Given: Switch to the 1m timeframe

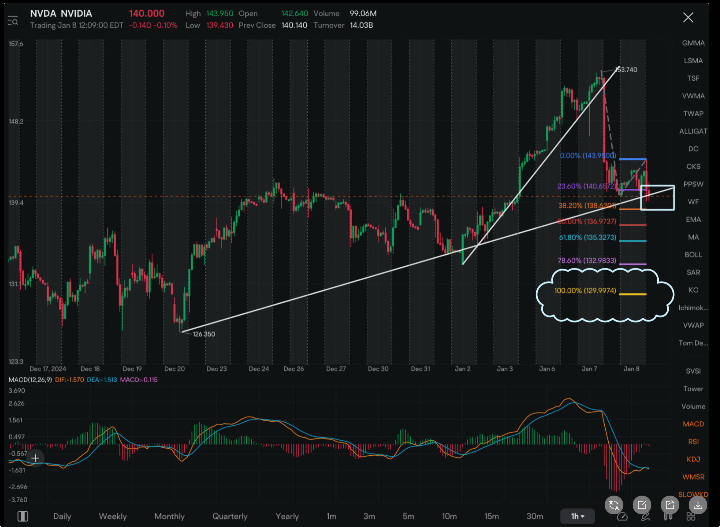Looking at the screenshot, I should click(331, 516).
